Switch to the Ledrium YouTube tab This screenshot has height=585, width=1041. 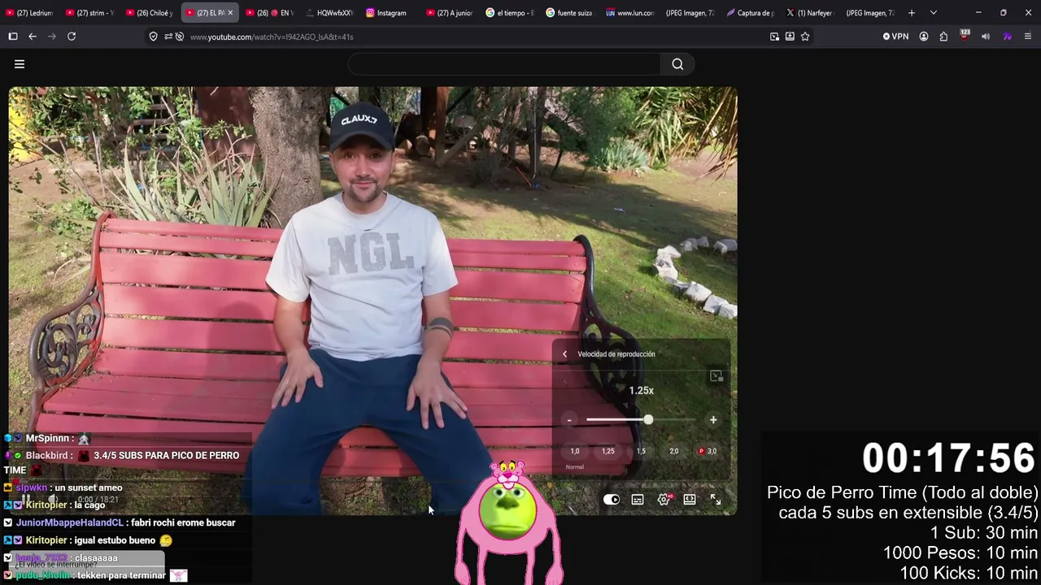pyautogui.click(x=30, y=13)
